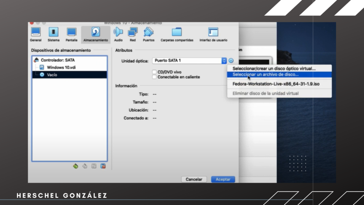
Task: Click the green add controller icon
Action: click(75, 166)
